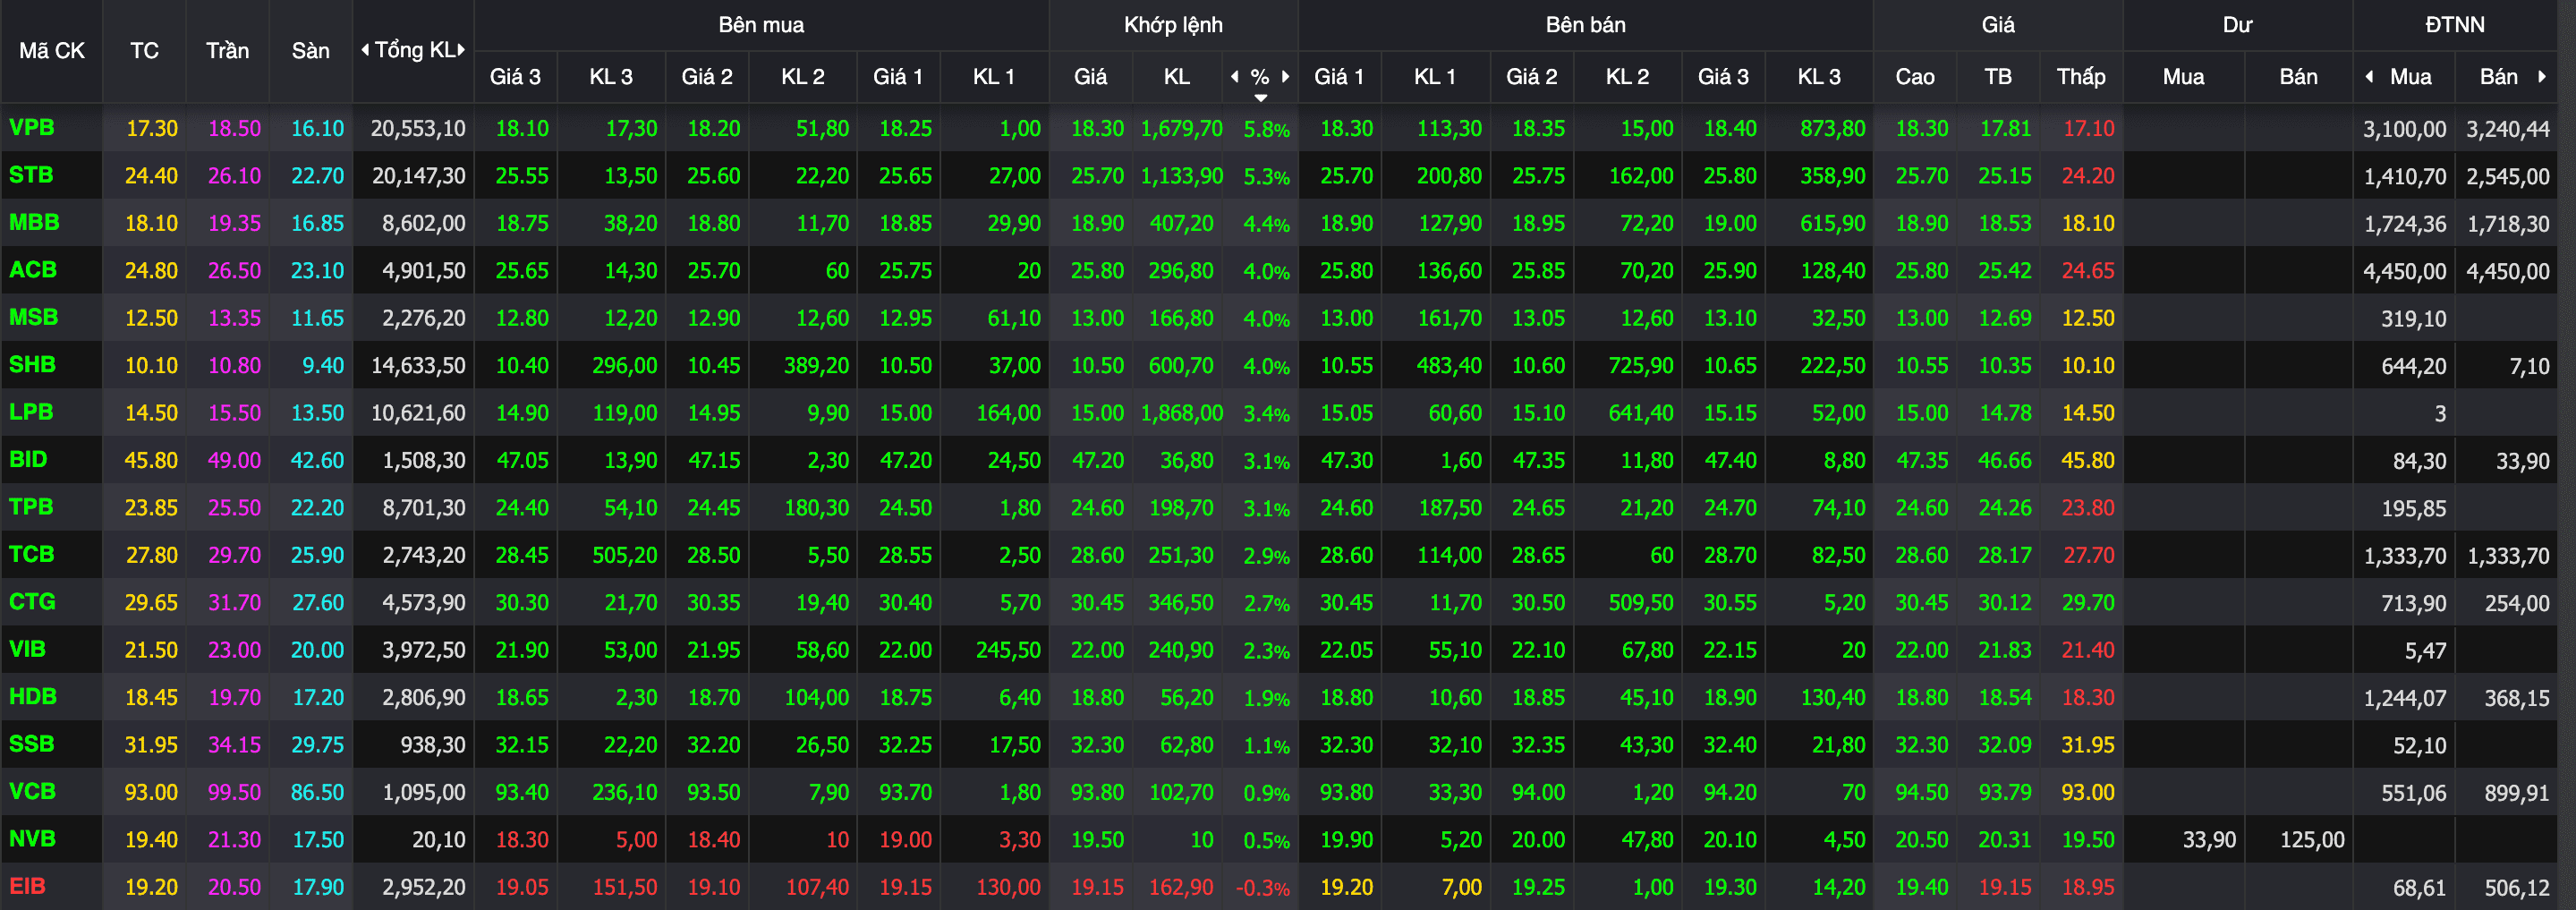Image resolution: width=2576 pixels, height=910 pixels.
Task: Open the BID stock symbol
Action: (28, 460)
